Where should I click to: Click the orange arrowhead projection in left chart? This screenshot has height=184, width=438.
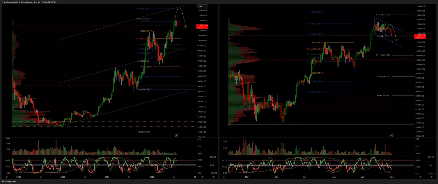tap(186, 27)
